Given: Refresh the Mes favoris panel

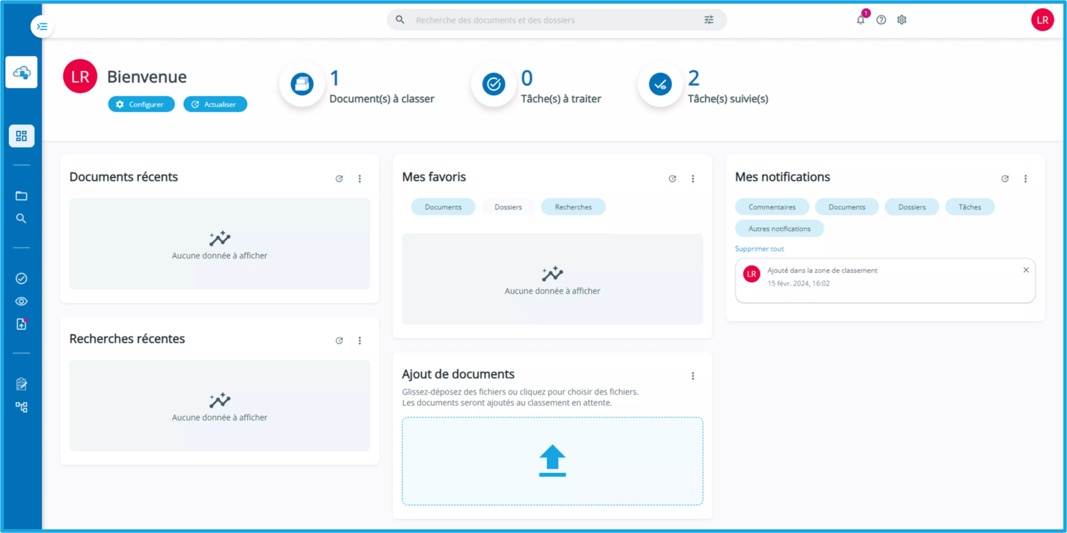Looking at the screenshot, I should tap(672, 179).
